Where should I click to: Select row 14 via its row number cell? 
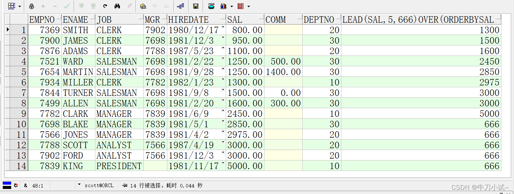19,166
